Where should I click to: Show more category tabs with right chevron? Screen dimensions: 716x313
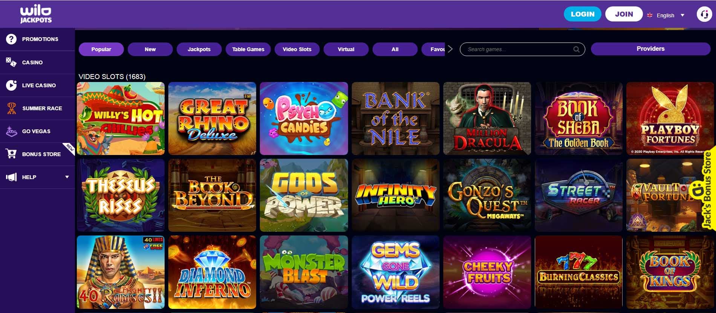pos(450,49)
